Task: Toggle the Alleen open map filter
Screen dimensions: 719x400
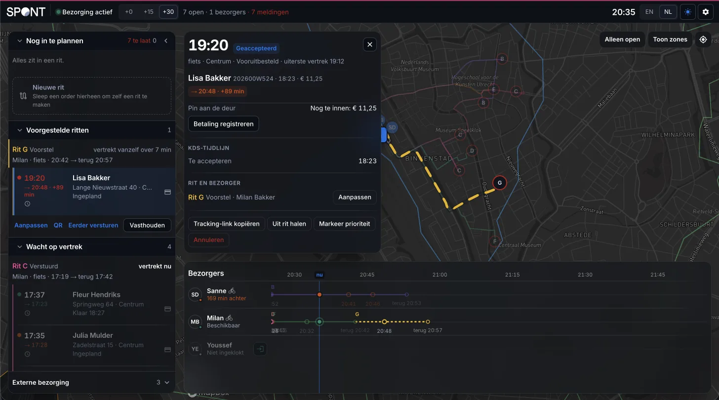Action: (622, 40)
